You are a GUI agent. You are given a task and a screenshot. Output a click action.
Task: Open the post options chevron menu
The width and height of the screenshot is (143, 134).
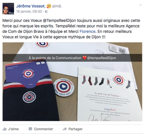point(140,5)
